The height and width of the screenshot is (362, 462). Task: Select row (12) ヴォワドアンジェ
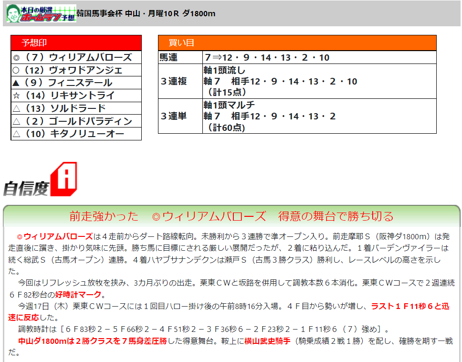point(76,70)
